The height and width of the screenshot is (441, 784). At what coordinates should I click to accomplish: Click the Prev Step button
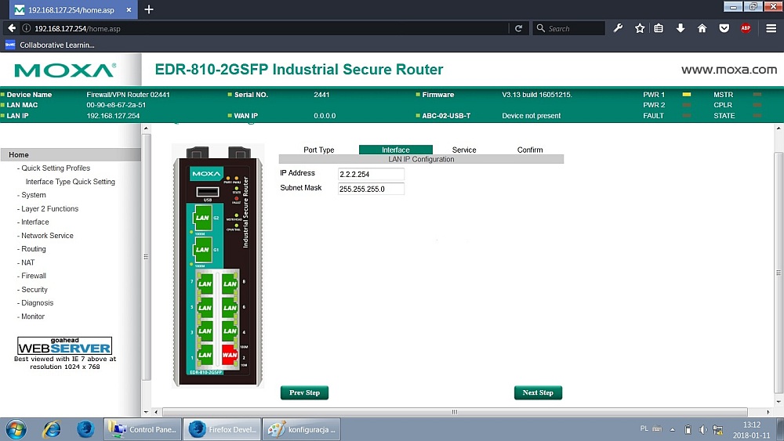click(304, 392)
